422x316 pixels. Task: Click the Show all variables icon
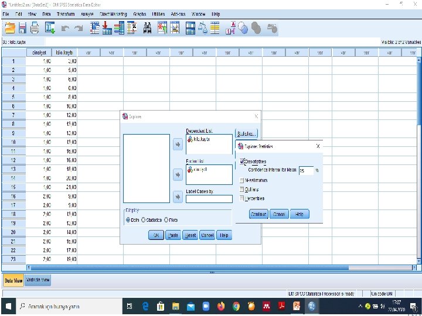coord(256,28)
